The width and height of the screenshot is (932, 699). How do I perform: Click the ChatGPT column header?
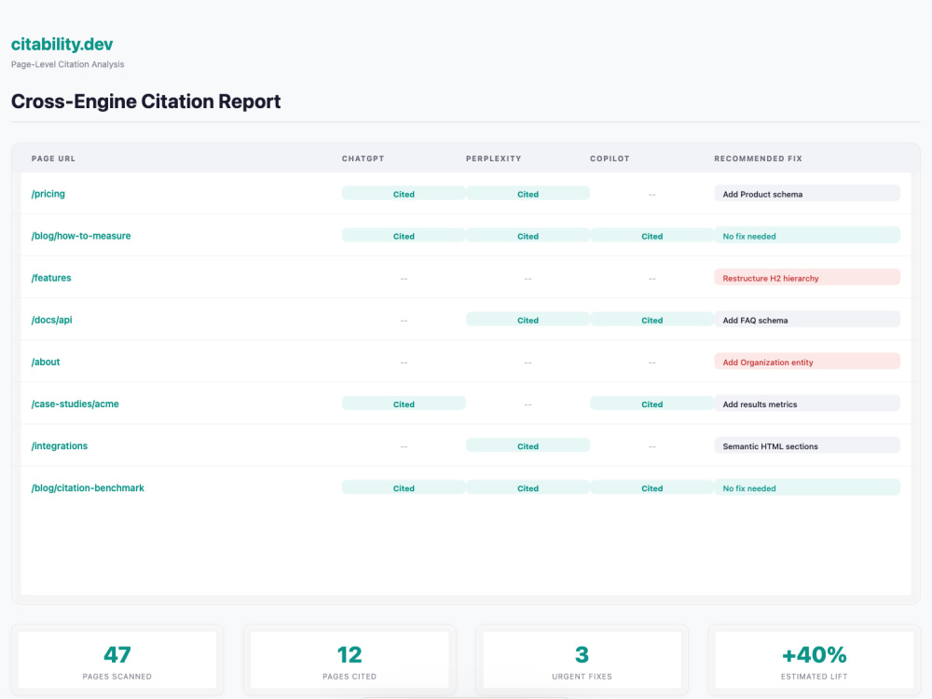click(363, 158)
